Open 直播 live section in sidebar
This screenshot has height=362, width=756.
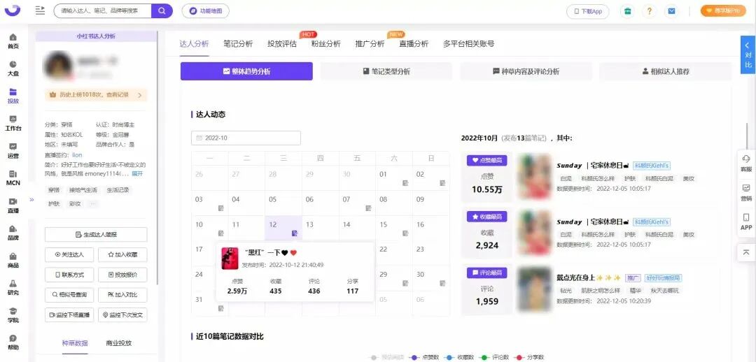pos(13,205)
